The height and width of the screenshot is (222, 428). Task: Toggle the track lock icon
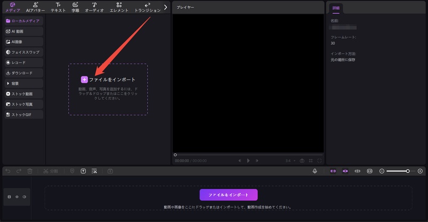(x=9, y=197)
